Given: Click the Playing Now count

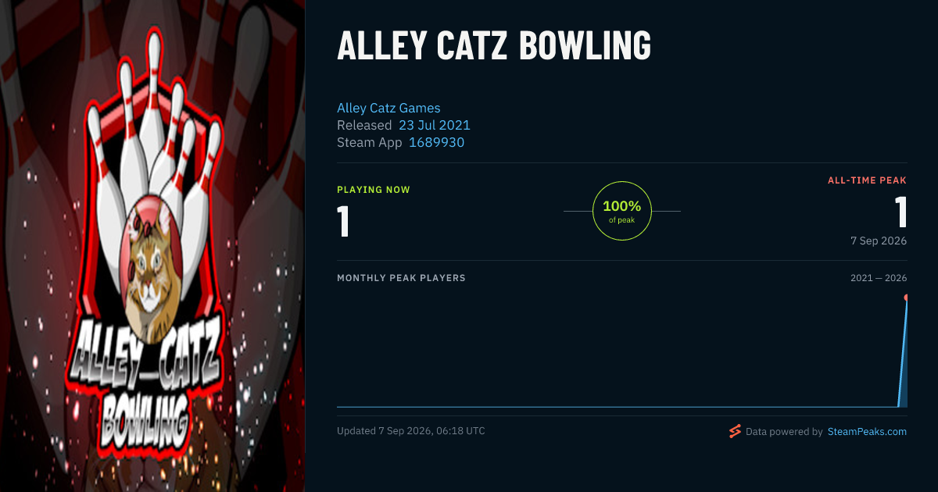Looking at the screenshot, I should (343, 221).
